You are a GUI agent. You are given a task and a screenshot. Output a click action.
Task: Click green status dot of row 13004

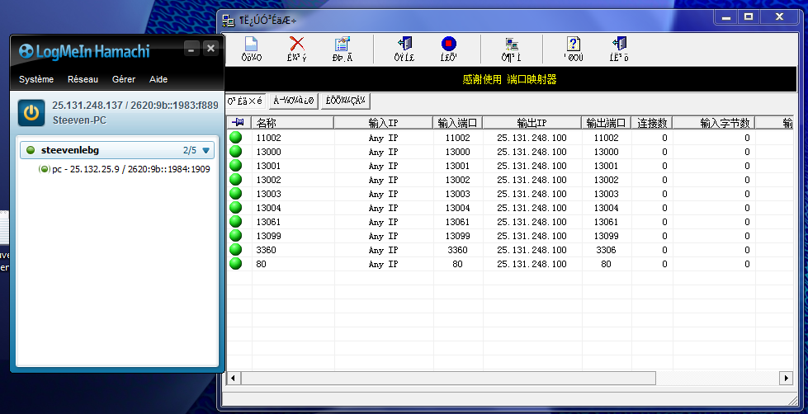tap(235, 208)
